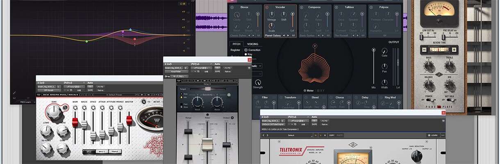Screen dimensions: 500x164
Task: Click the three-dot menu in LA-2A toolbar
Action: [443, 135]
